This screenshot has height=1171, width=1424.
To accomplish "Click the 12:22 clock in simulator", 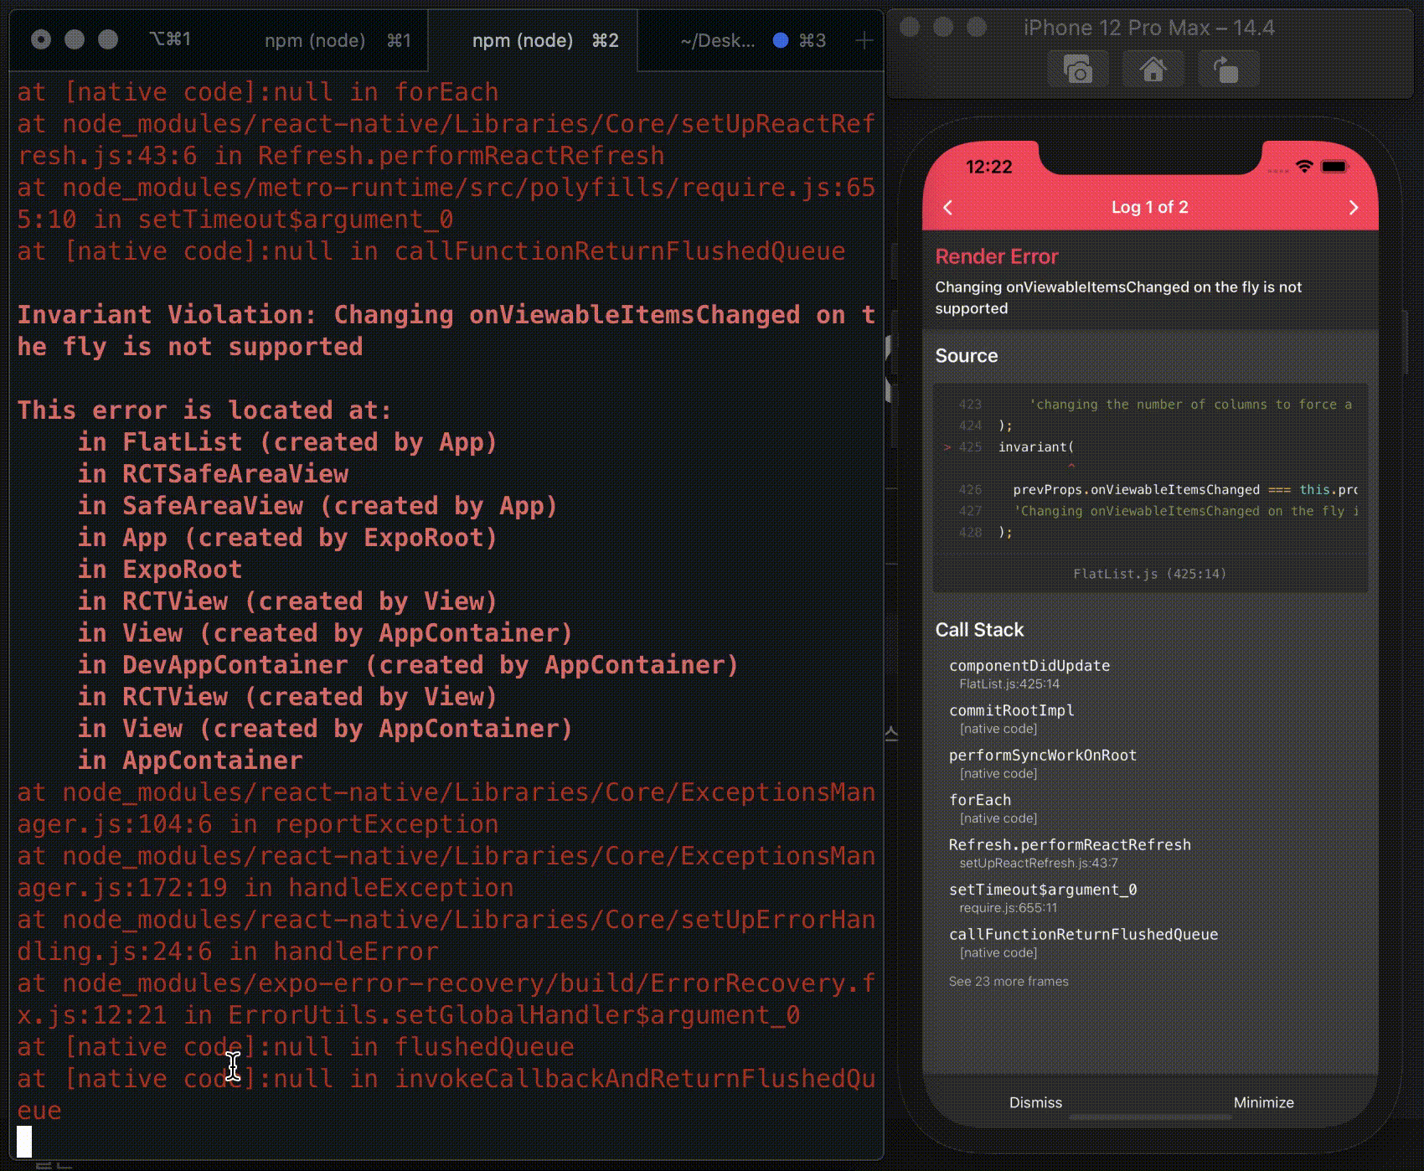I will point(988,167).
